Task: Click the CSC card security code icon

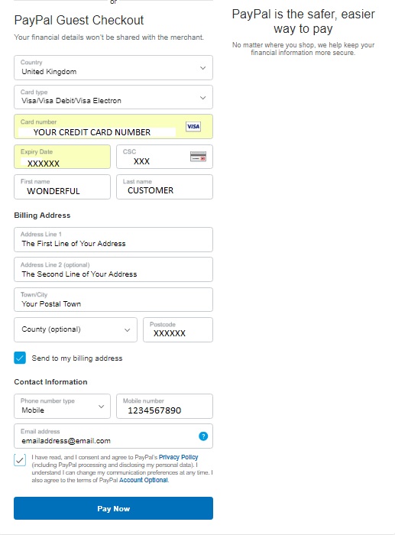Action: (198, 157)
